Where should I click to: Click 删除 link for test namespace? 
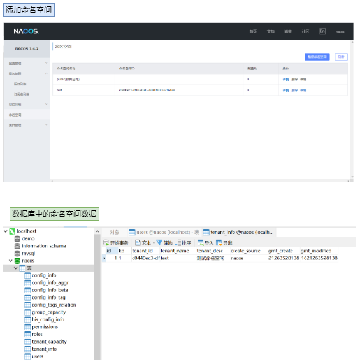point(294,90)
